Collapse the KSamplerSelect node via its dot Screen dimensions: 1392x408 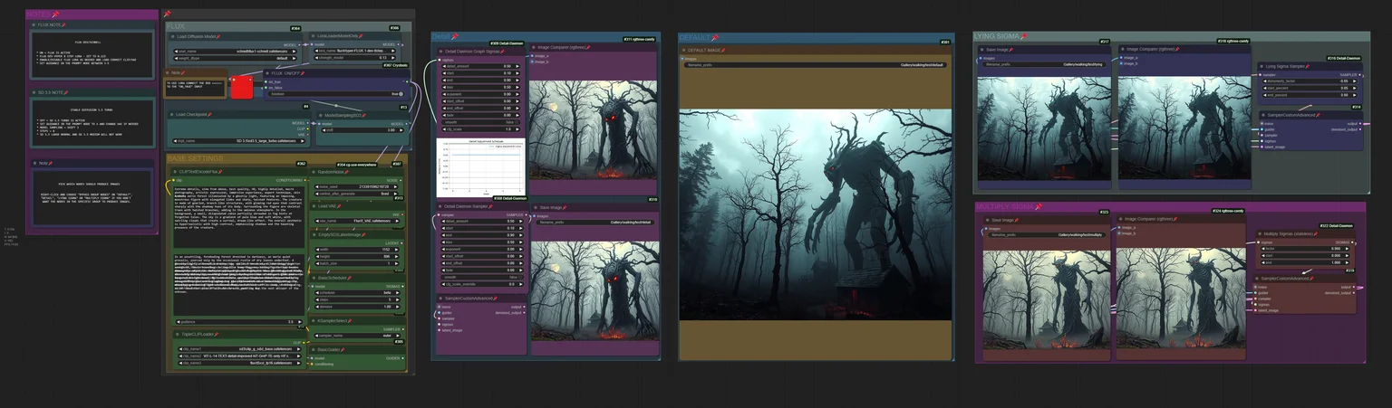[313, 320]
